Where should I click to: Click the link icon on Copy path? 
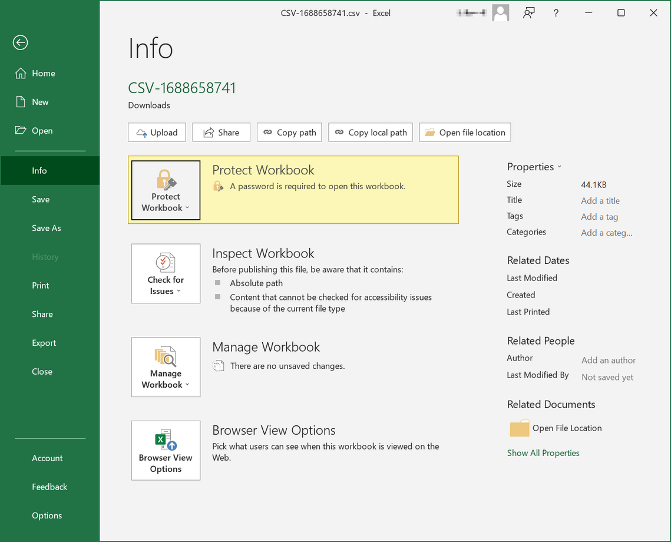tap(267, 132)
